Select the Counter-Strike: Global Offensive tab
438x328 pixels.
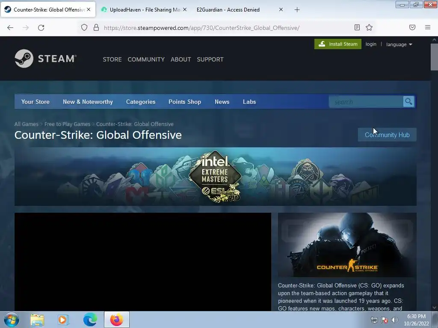48,10
